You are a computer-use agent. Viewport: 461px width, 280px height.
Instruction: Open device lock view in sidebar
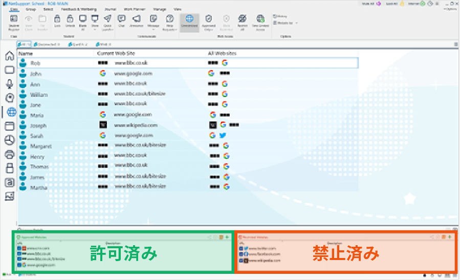[x=10, y=168]
